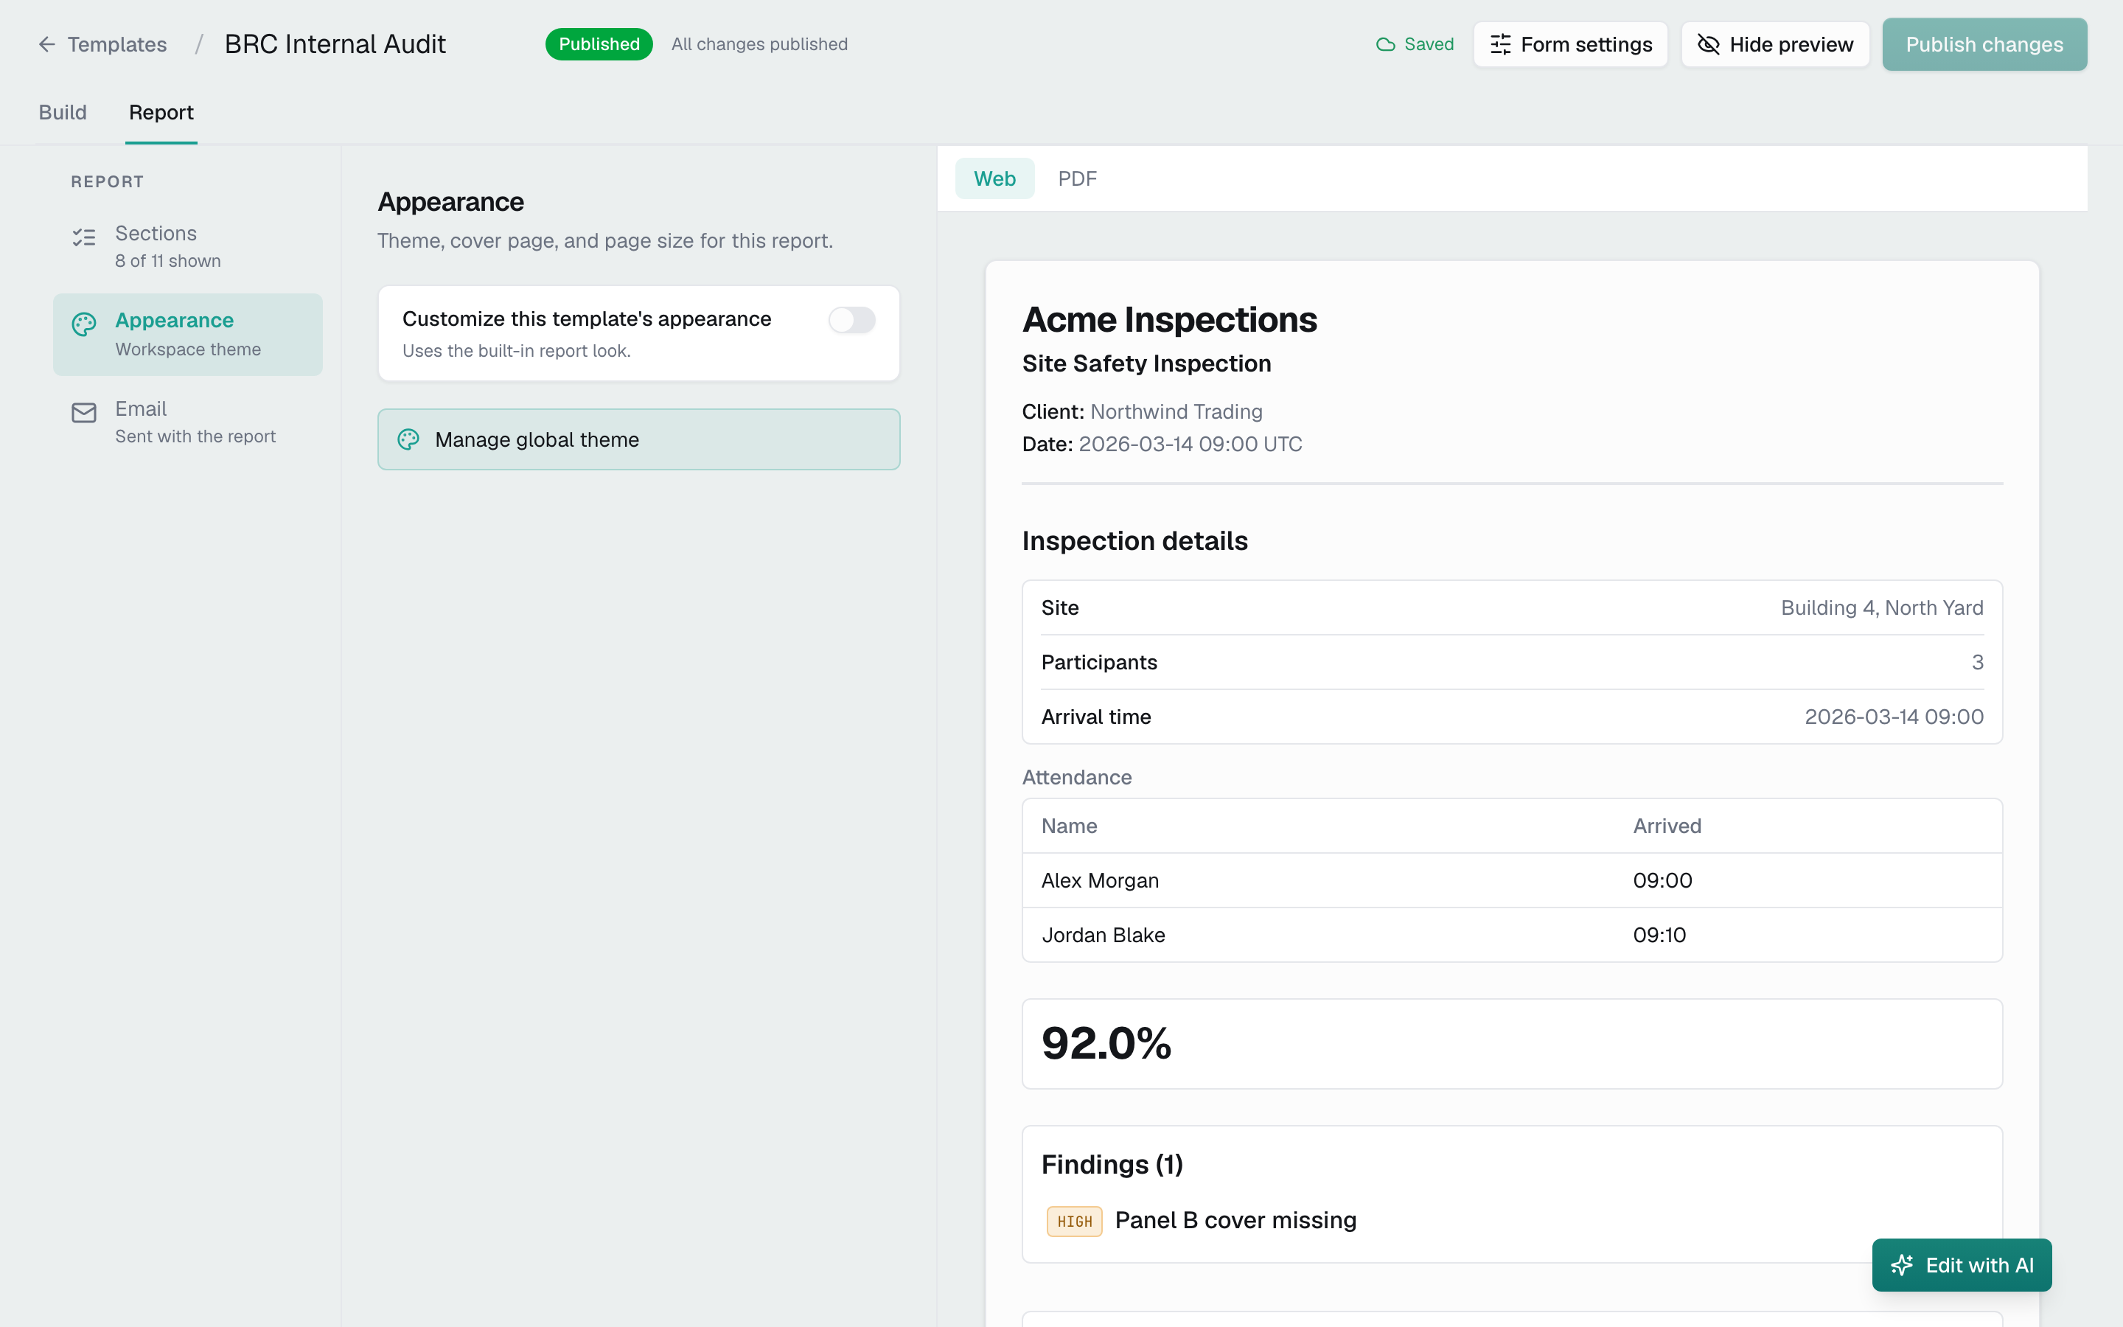2123x1327 pixels.
Task: Click the HIGH severity badge
Action: tap(1075, 1221)
